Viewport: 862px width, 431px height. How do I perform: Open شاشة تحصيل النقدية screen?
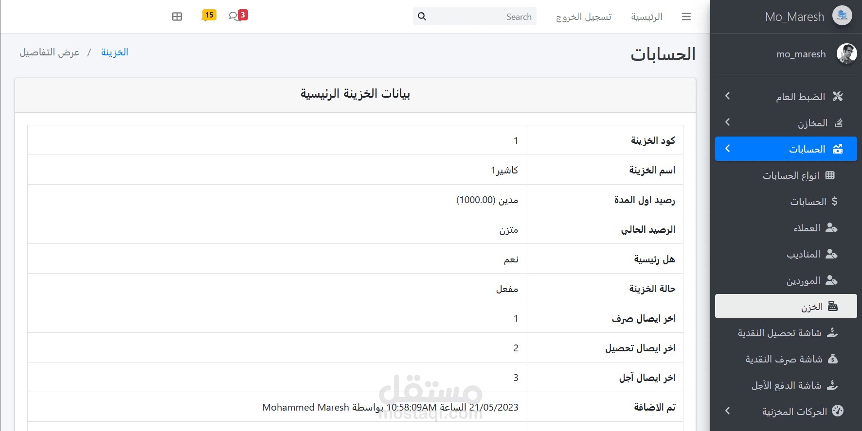point(786,332)
